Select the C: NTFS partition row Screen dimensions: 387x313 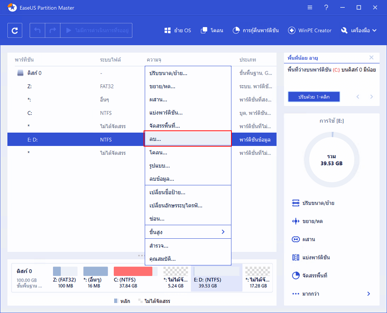[x=142, y=113]
